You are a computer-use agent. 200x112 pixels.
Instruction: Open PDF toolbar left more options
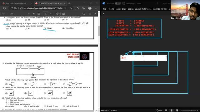pyautogui.click(x=12, y=14)
